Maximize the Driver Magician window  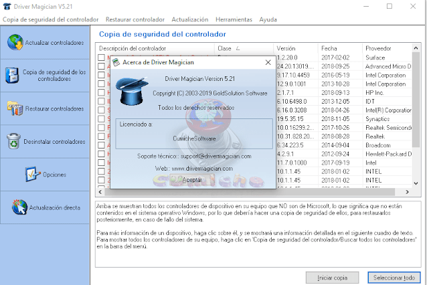(x=390, y=6)
